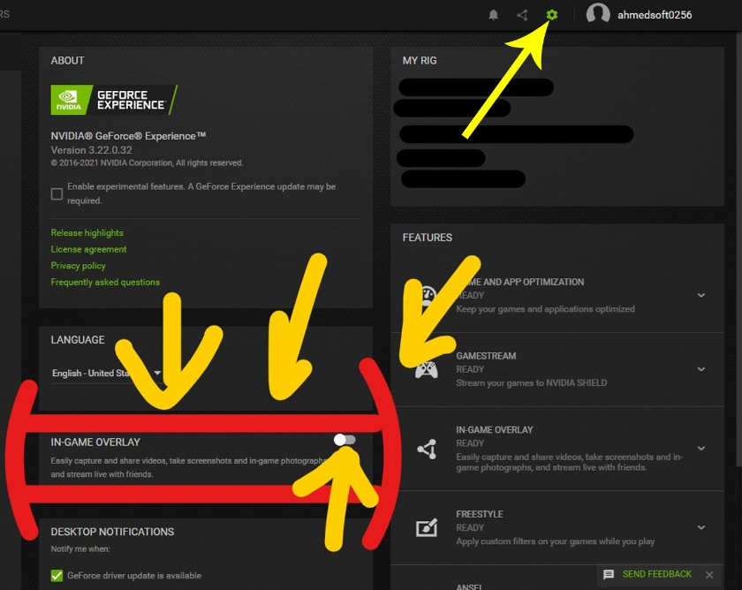Click 'Keep your games and applications optimized' text
This screenshot has height=590, width=742.
point(545,309)
